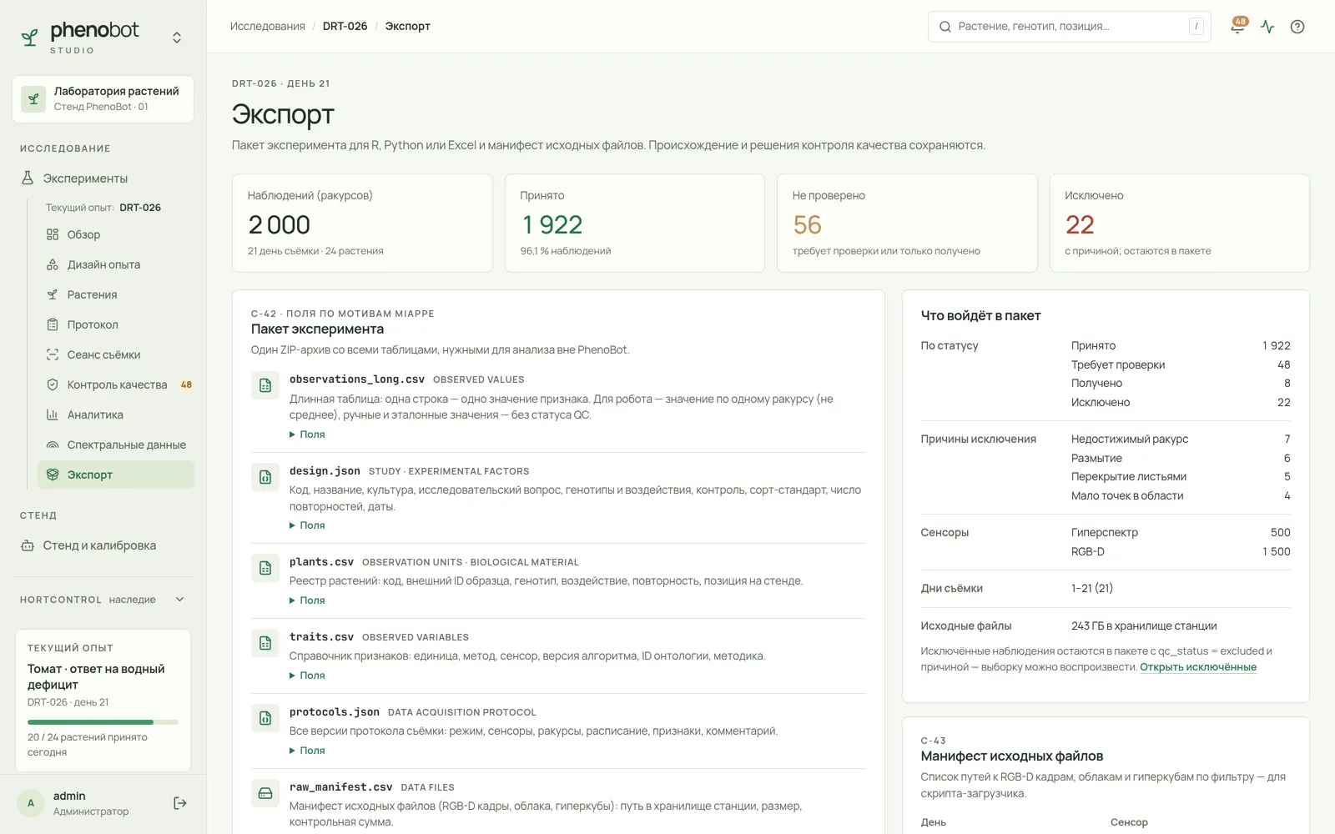Log out via the admin exit icon
The width and height of the screenshot is (1335, 834).
[180, 803]
